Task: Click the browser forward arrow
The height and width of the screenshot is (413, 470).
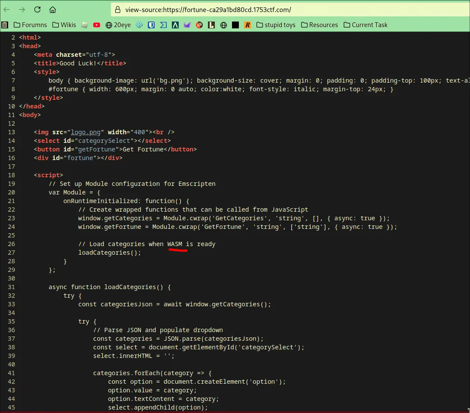Action: tap(22, 9)
